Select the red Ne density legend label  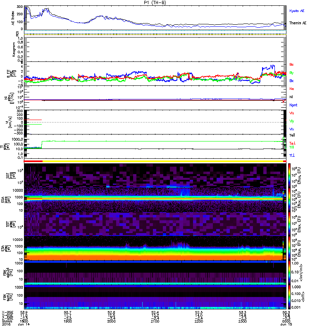[x=292, y=89]
